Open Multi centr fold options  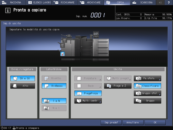(88, 101)
